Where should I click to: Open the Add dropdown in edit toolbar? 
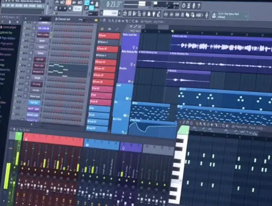tap(199, 15)
